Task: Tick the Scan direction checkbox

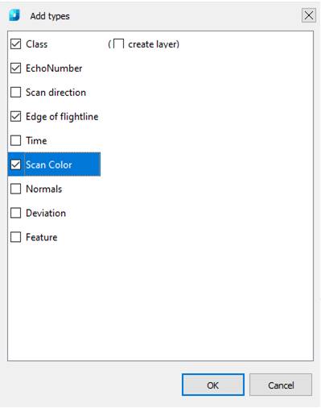Action: pyautogui.click(x=15, y=92)
